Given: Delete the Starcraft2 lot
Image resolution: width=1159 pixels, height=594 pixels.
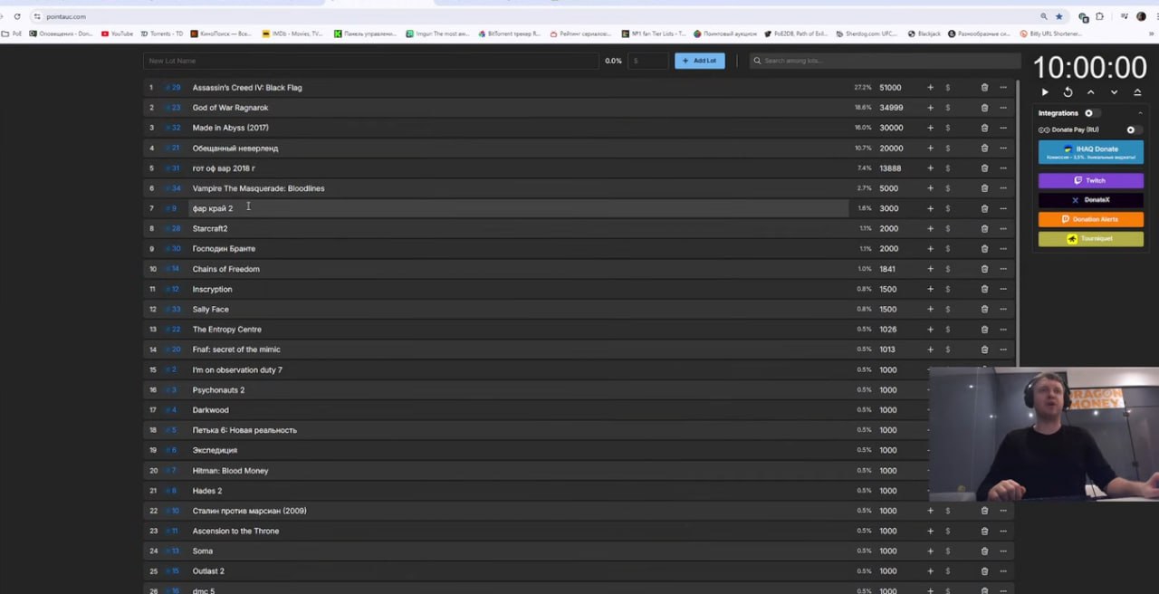Looking at the screenshot, I should (984, 228).
